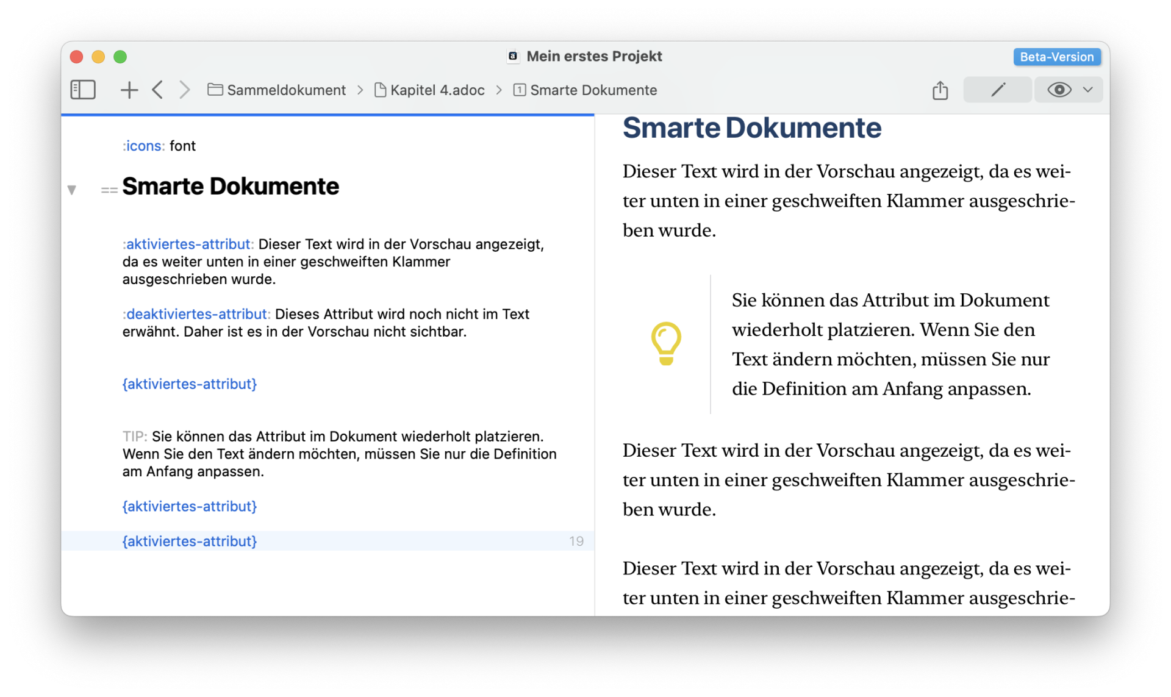This screenshot has height=697, width=1171.
Task: Click the Mein erstes Projekt window title
Action: coord(594,56)
